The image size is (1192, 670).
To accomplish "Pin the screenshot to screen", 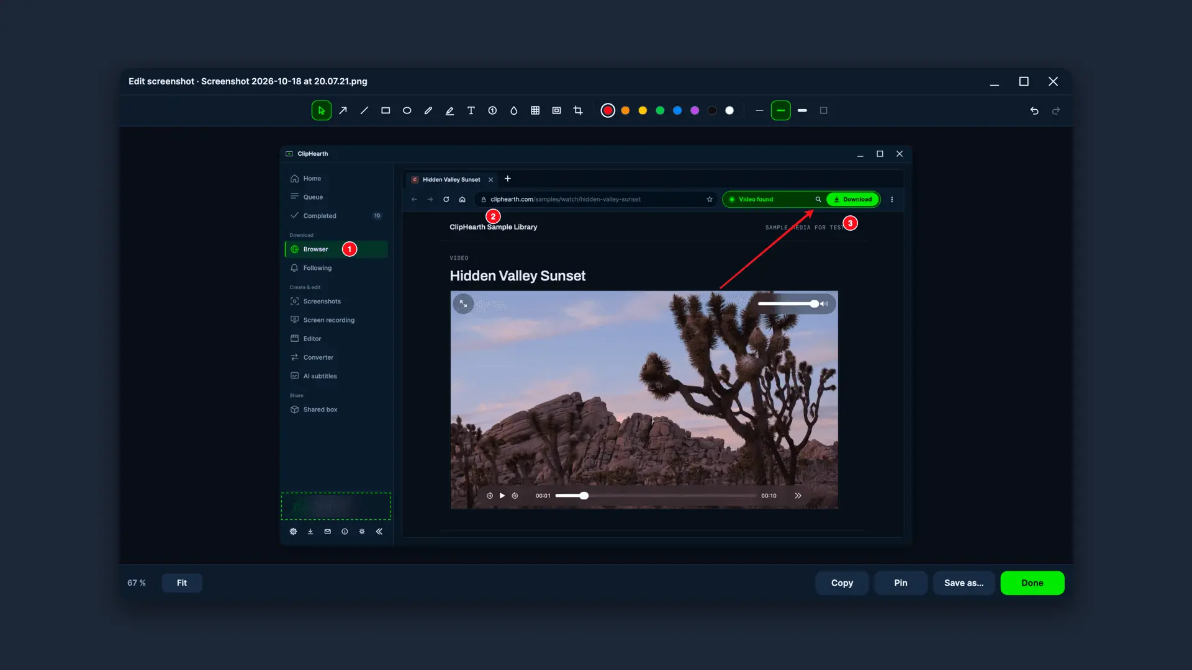I will [x=901, y=583].
